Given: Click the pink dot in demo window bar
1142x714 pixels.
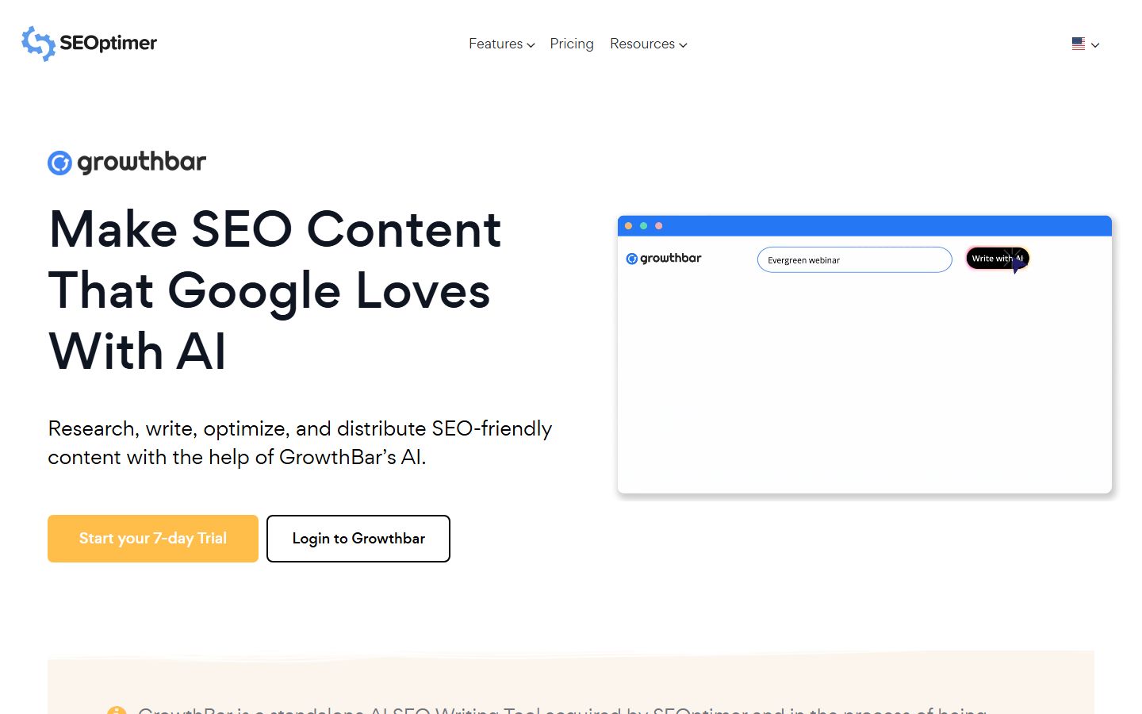Looking at the screenshot, I should click(658, 226).
